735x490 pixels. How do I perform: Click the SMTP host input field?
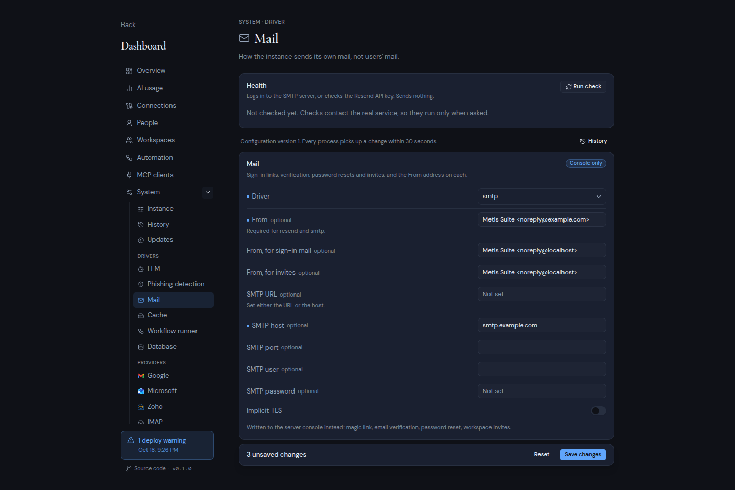coord(542,326)
